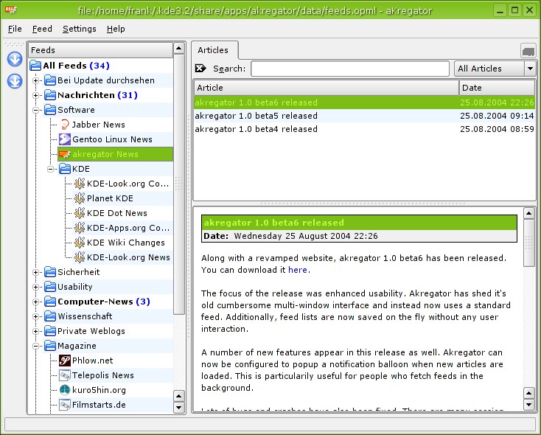541x435 pixels.
Task: Click the akregator News feed icon
Action: 65,154
